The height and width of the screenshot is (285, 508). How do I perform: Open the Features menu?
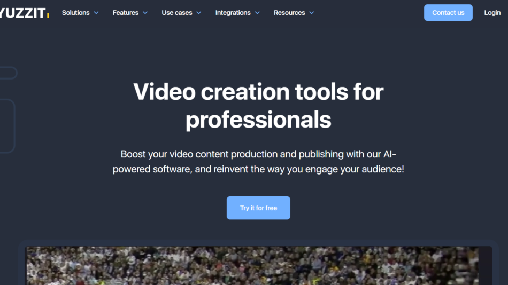pyautogui.click(x=125, y=13)
